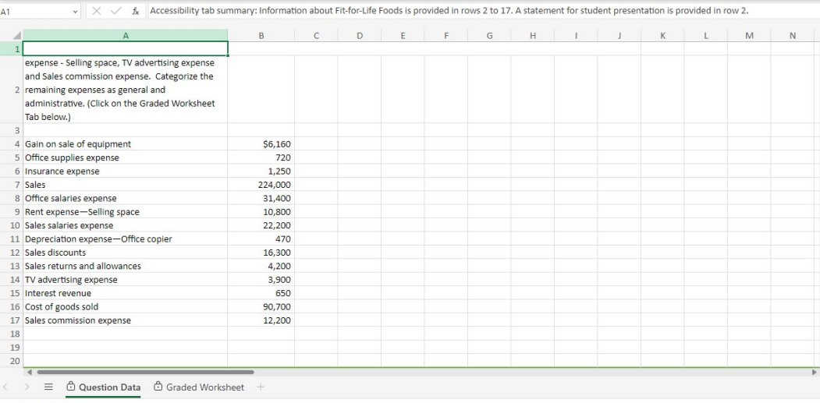Switch to the Graded Worksheet tab

(199, 387)
